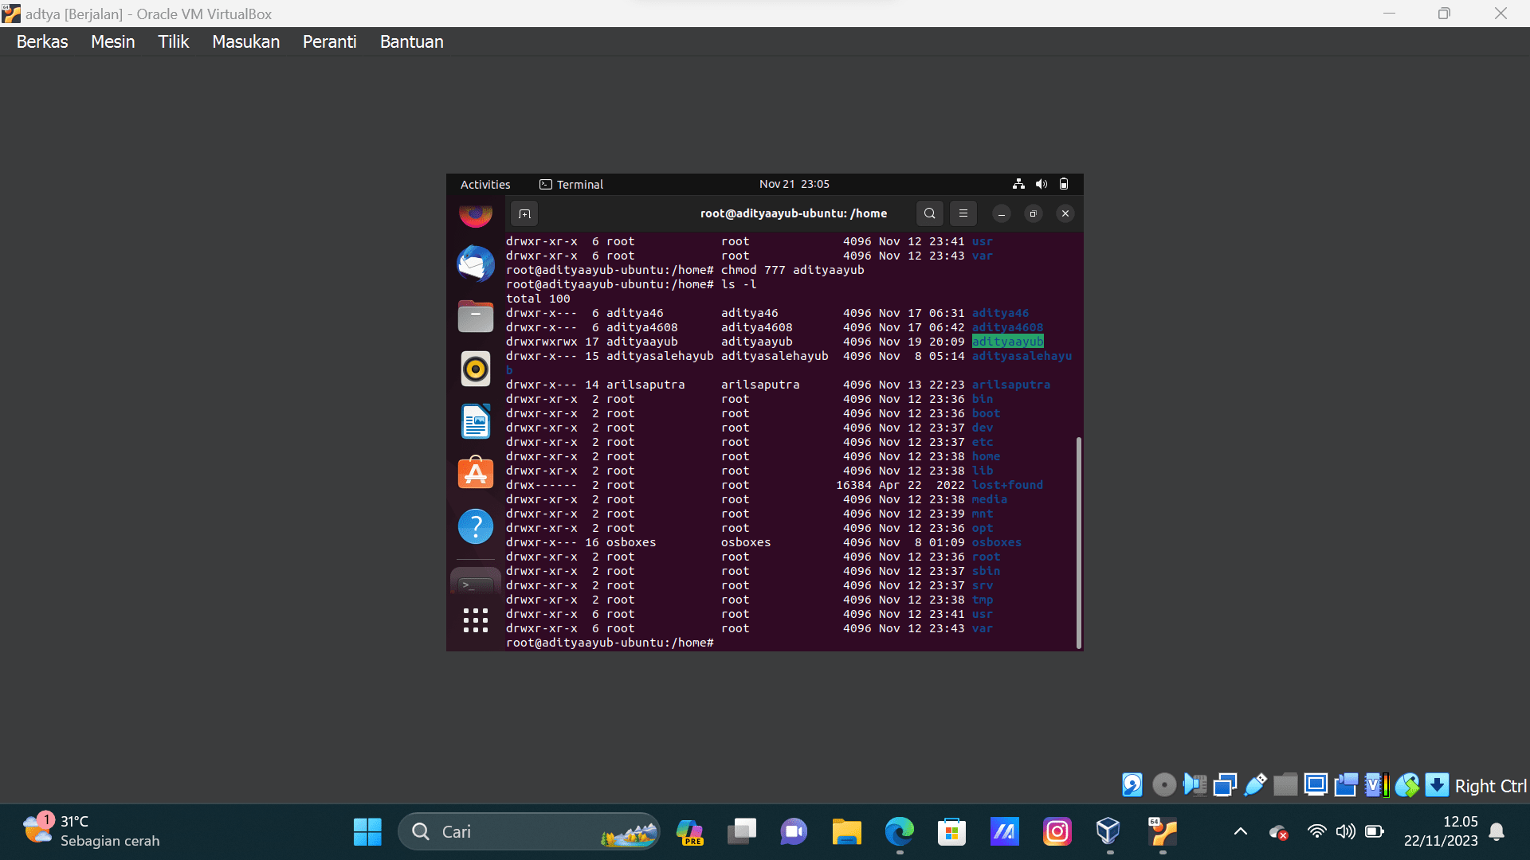The width and height of the screenshot is (1530, 860).
Task: Click the highlighted adityaayub directory name
Action: coord(1007,342)
